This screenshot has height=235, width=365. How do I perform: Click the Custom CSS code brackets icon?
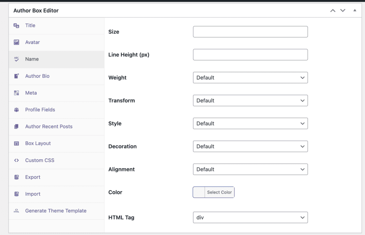click(x=16, y=160)
